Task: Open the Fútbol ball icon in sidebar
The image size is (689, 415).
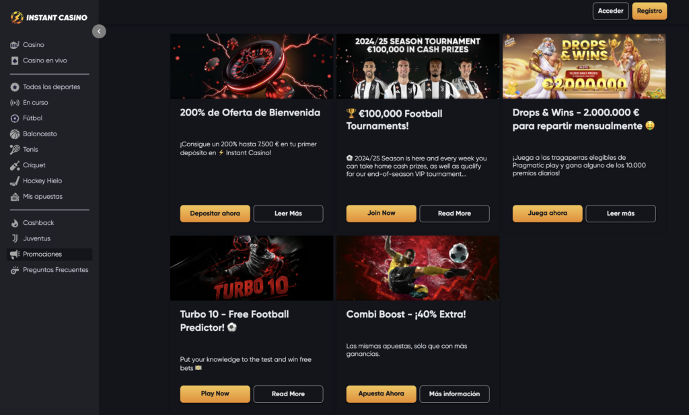Action: point(15,118)
